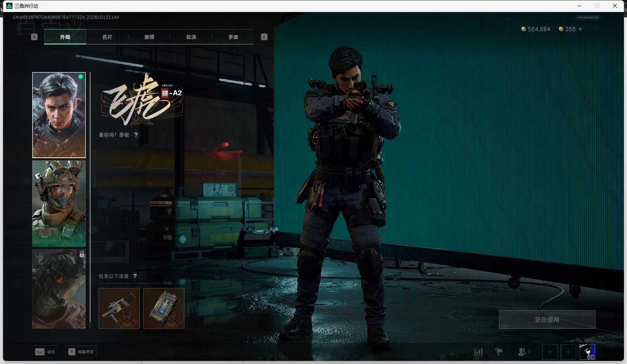Select the green camo helmet skin thumbnail
The height and width of the screenshot is (364, 627).
click(59, 204)
